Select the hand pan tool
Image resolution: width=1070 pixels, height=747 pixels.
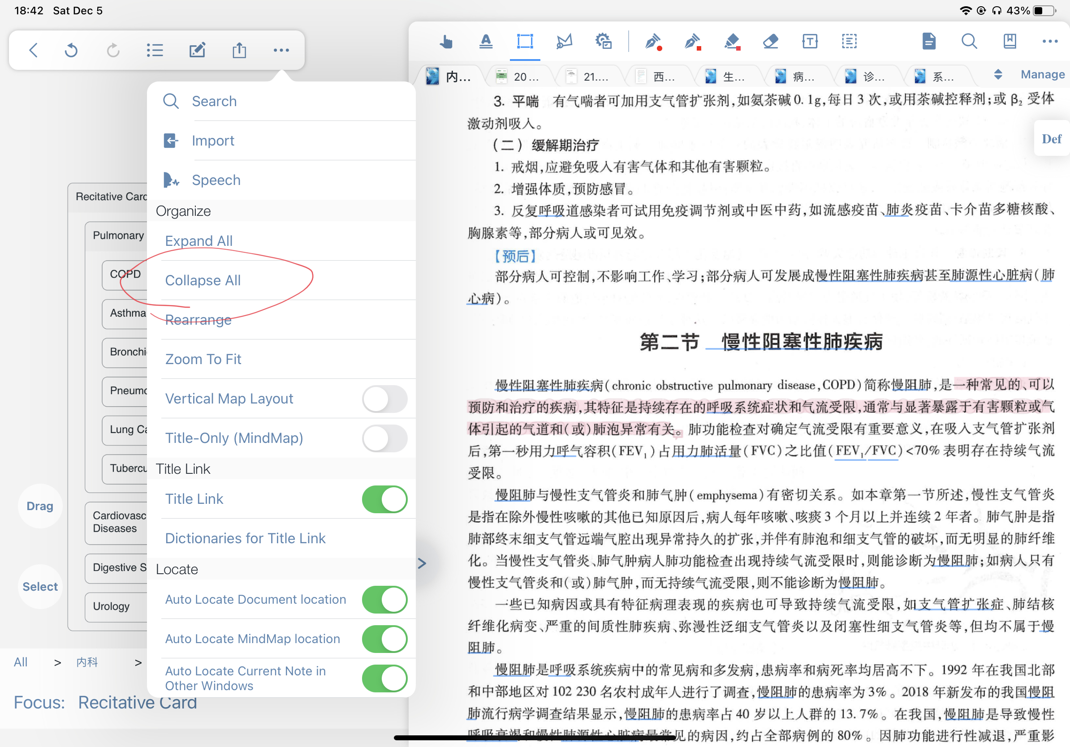pos(446,42)
